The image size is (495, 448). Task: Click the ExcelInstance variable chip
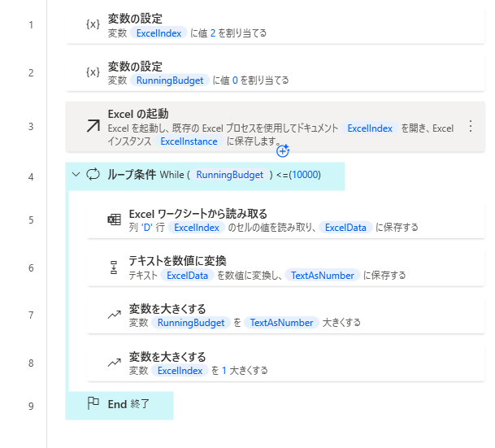click(x=189, y=141)
